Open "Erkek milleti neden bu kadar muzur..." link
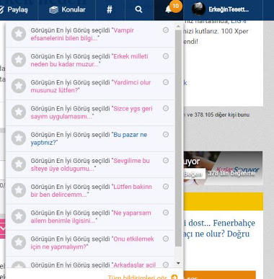 coord(89,61)
